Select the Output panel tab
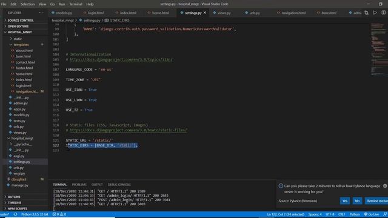The height and width of the screenshot is (218, 388). [97, 185]
